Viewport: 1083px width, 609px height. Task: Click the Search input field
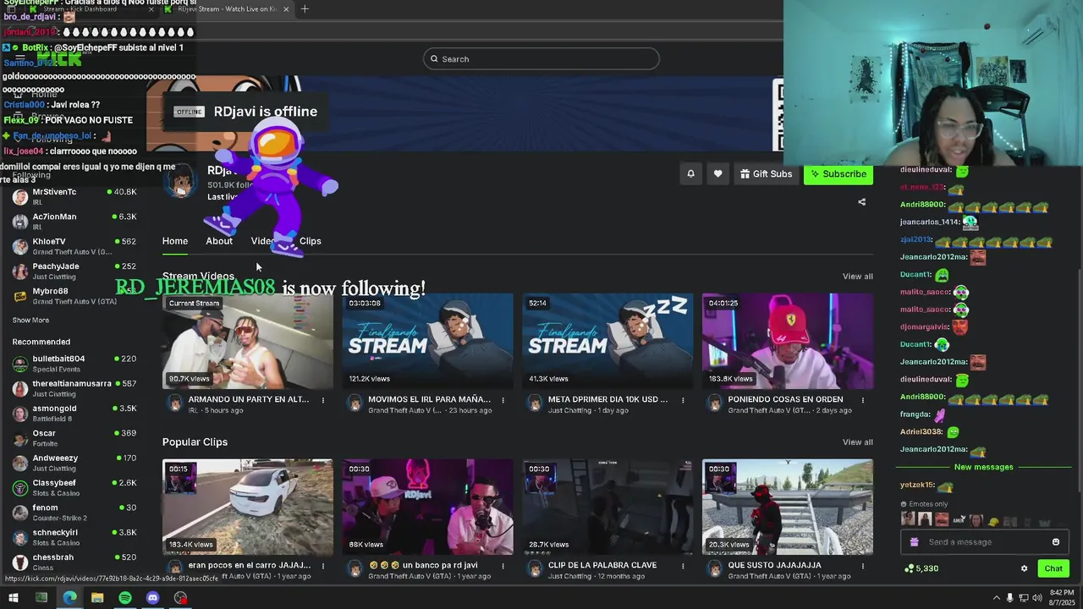tap(541, 59)
